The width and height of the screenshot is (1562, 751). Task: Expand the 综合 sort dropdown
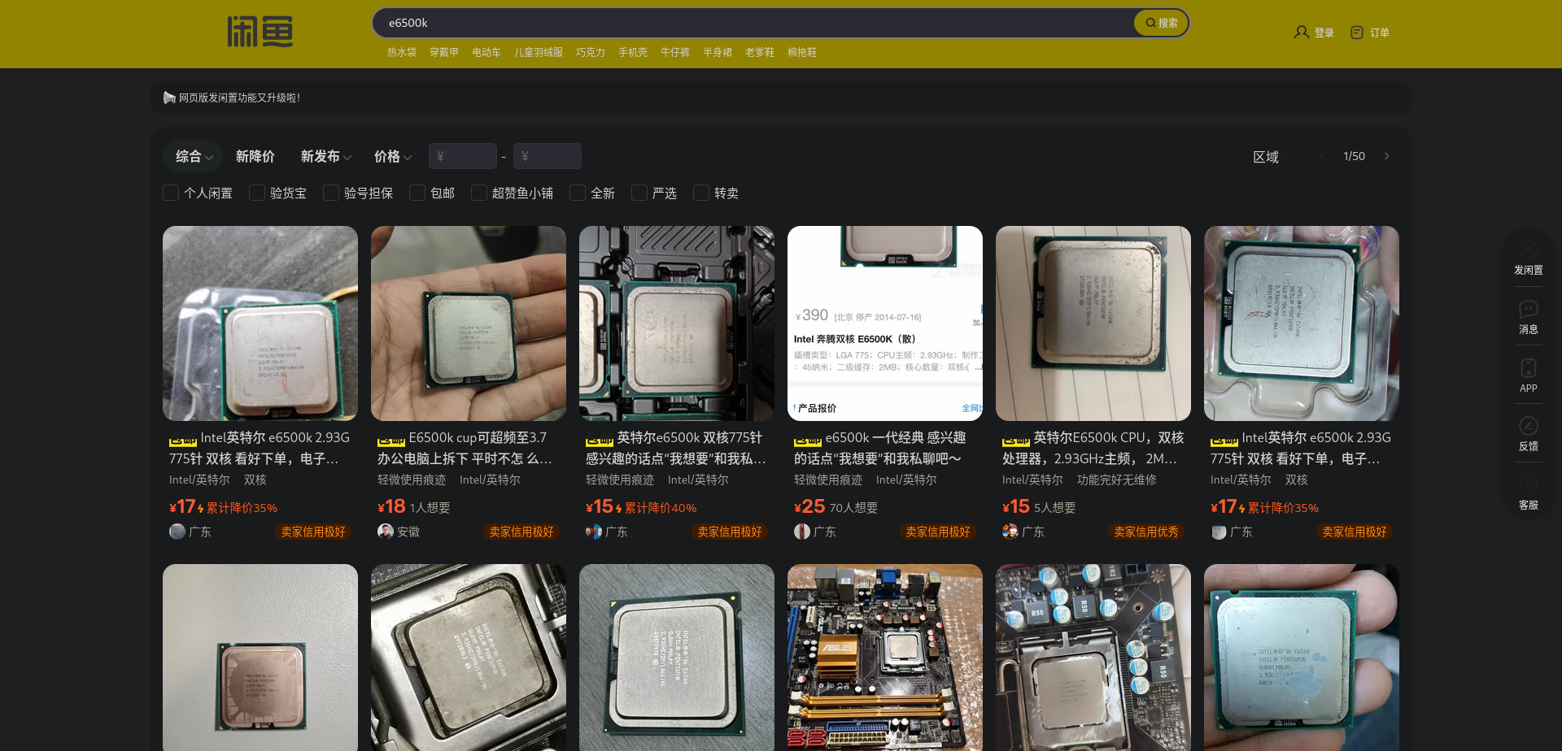[194, 156]
